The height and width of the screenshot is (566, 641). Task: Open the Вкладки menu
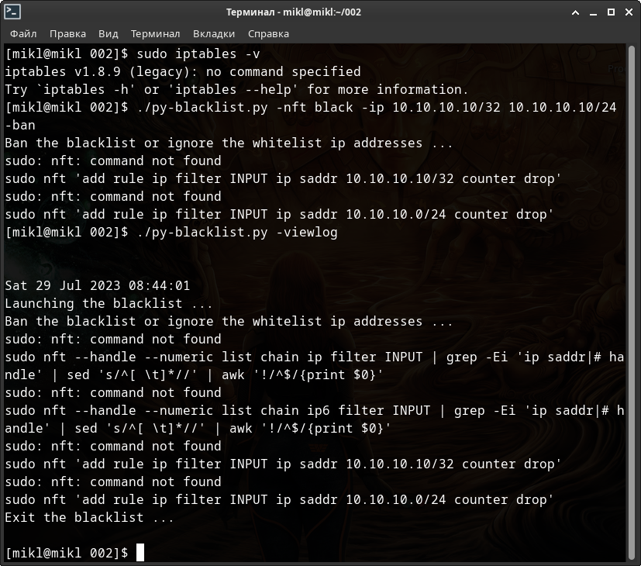point(214,33)
